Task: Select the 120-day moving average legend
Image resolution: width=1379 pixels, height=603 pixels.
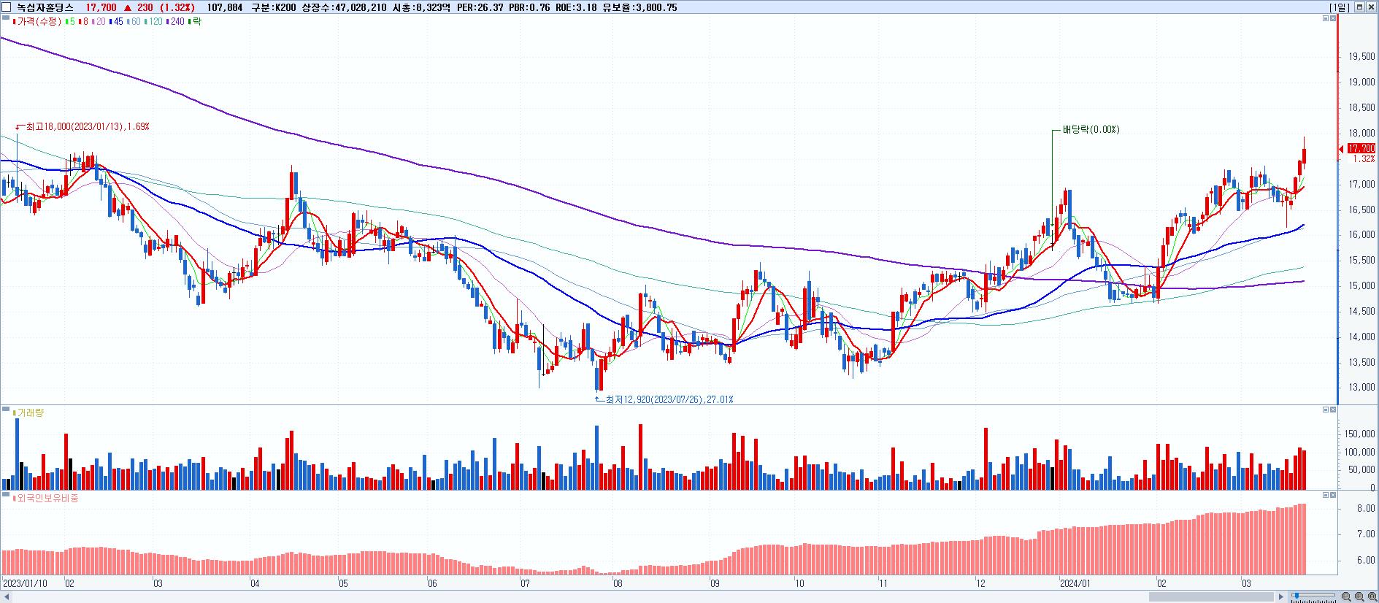Action: [155, 21]
